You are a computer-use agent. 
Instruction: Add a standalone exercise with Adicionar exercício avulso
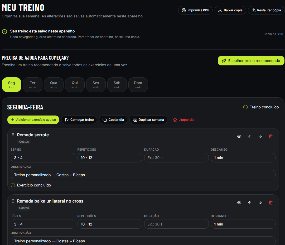pos(33,120)
